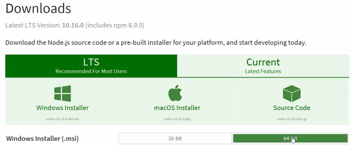
Task: Click the includes npm 6.9.0 text
Action: [115, 25]
